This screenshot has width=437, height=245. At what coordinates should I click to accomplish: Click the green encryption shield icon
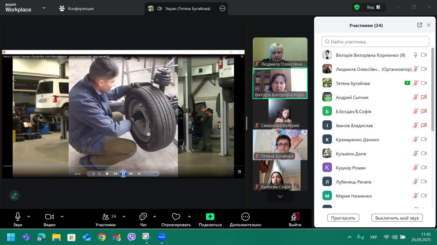click(x=357, y=7)
